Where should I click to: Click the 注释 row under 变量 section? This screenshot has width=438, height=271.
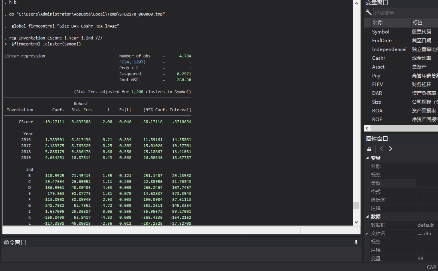404,208
